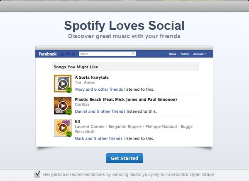This screenshot has width=249, height=181.
Task: Play the Plastic Beach song
Action: point(63,106)
